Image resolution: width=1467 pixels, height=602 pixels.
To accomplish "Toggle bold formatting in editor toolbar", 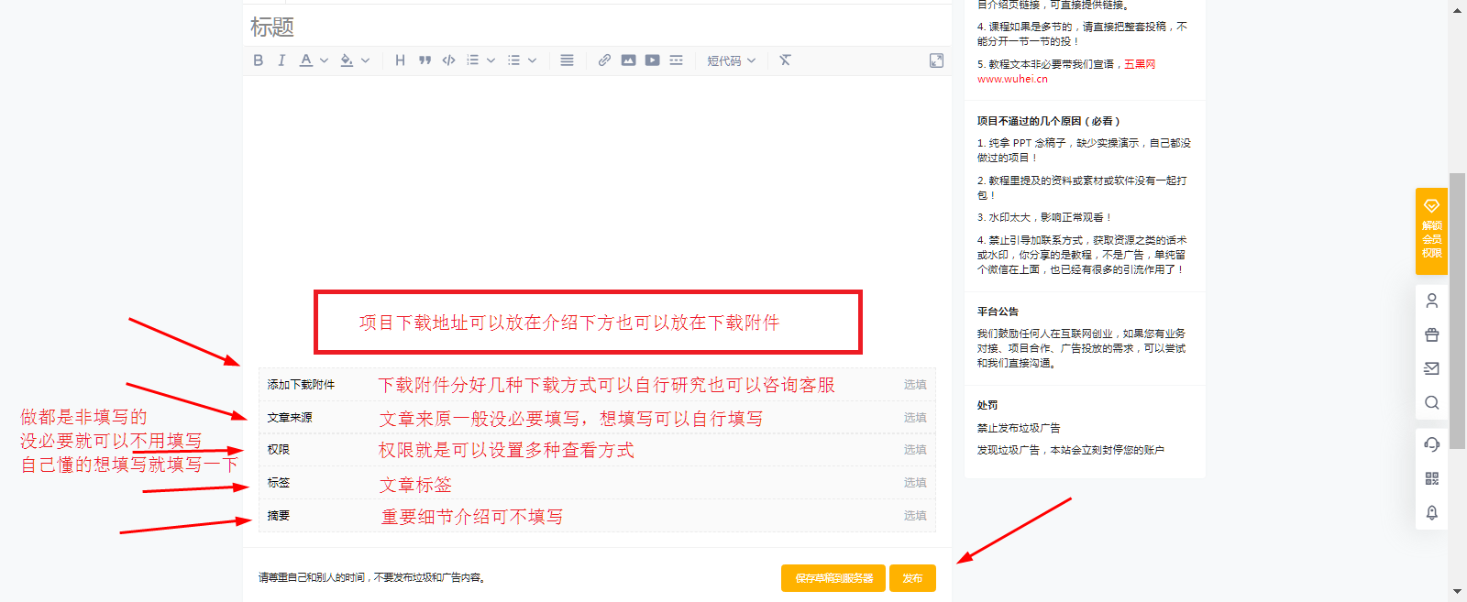I will click(259, 60).
